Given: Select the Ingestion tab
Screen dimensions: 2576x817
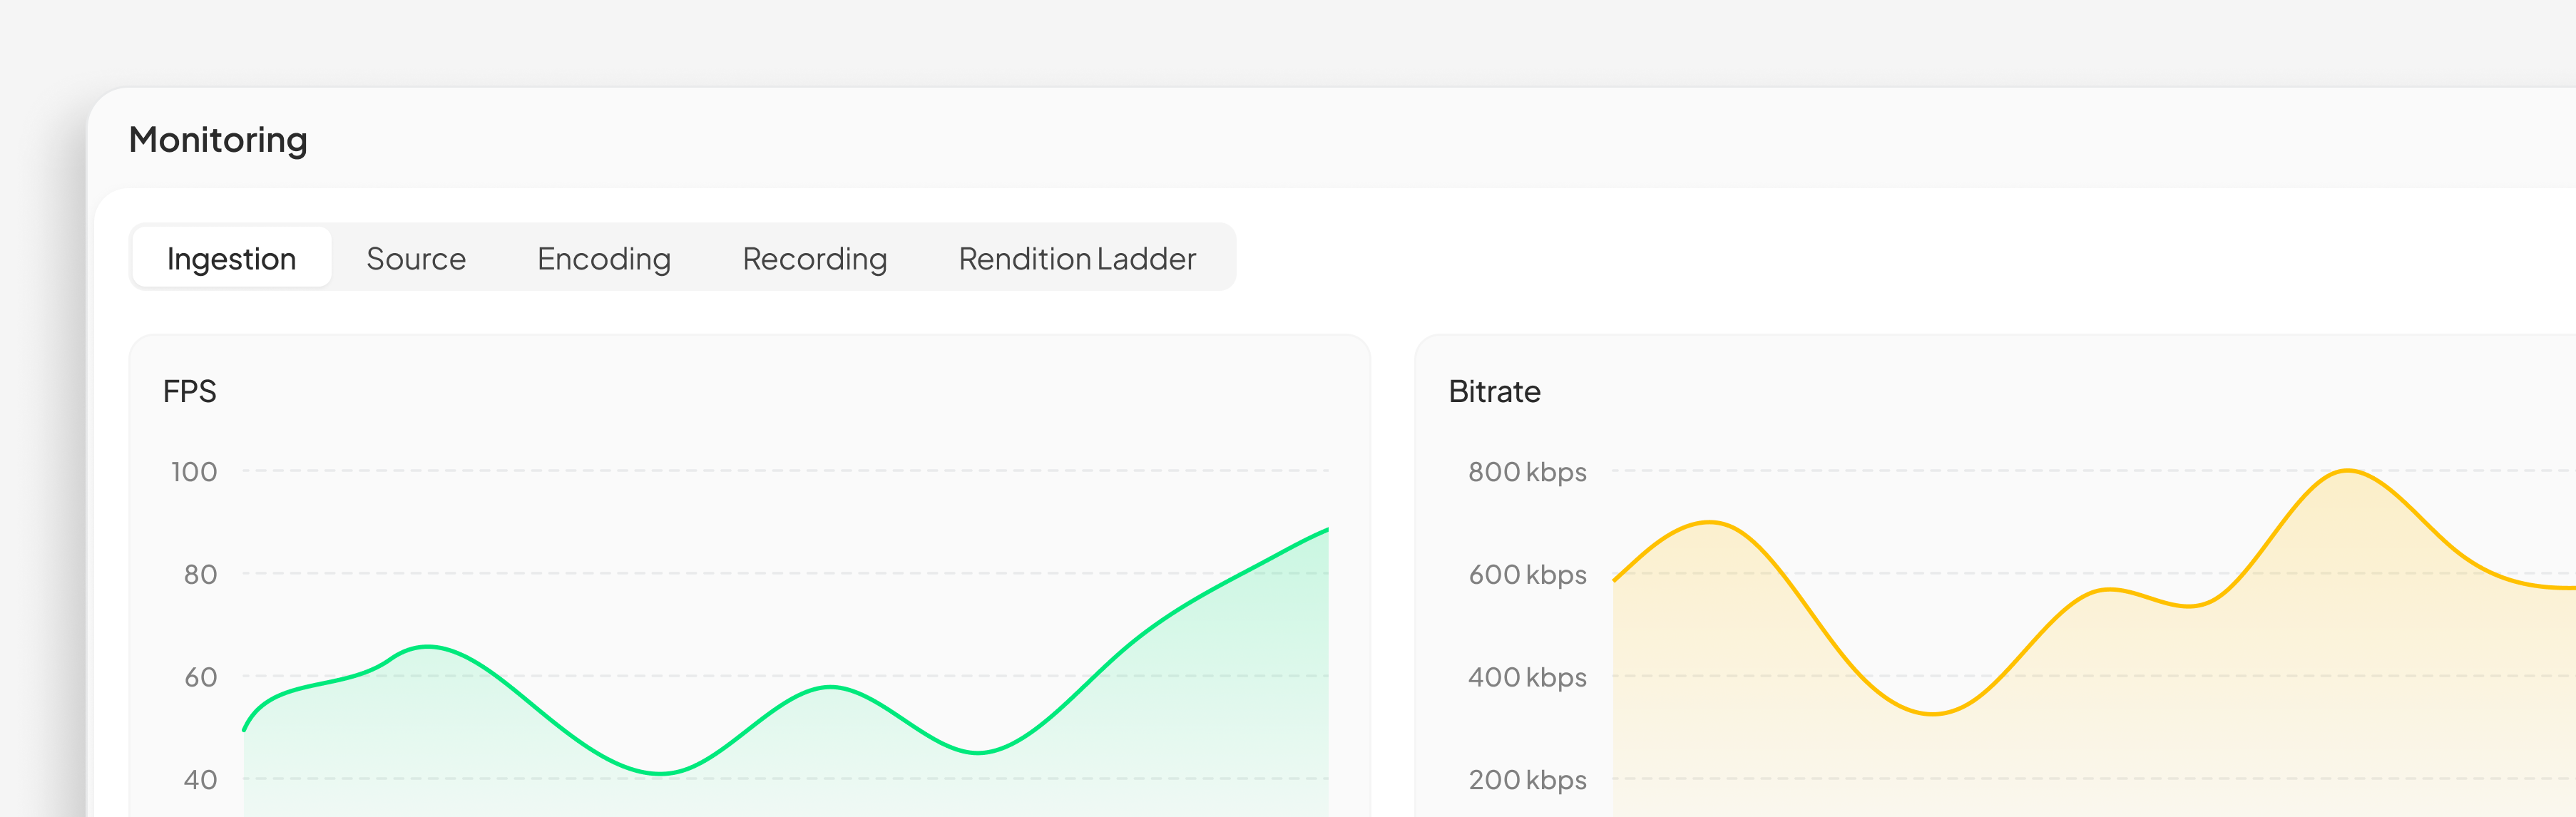Looking at the screenshot, I should 231,258.
